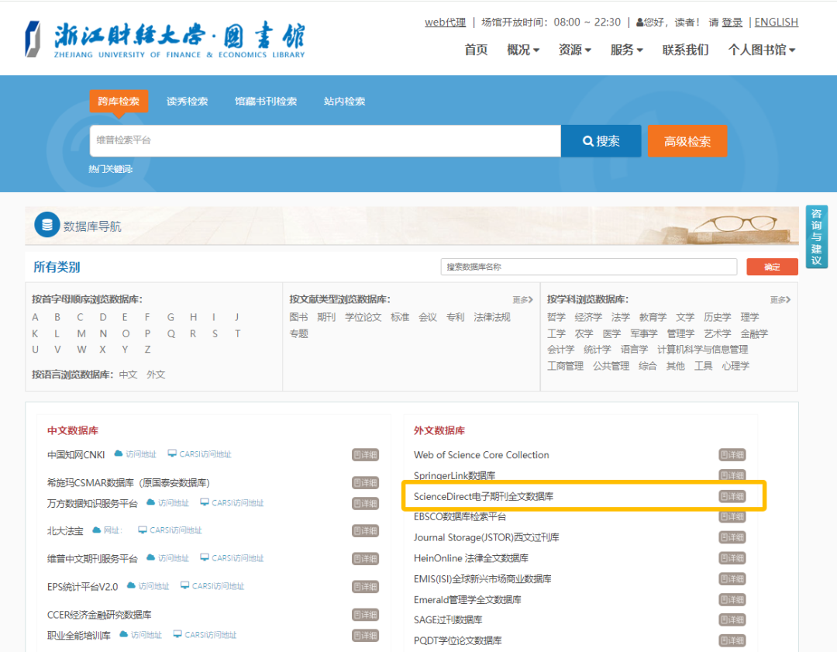Click the detail icon for 职业全能培训库
Viewport: 837px width, 652px height.
pos(365,636)
